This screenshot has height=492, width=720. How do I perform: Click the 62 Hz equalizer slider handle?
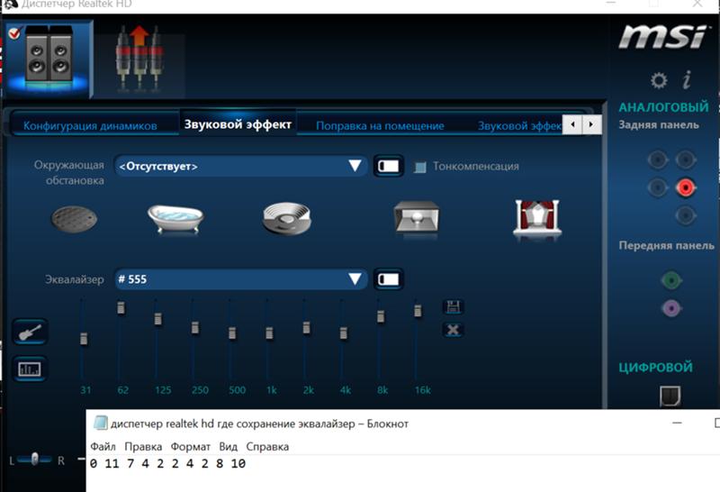pyautogui.click(x=121, y=307)
